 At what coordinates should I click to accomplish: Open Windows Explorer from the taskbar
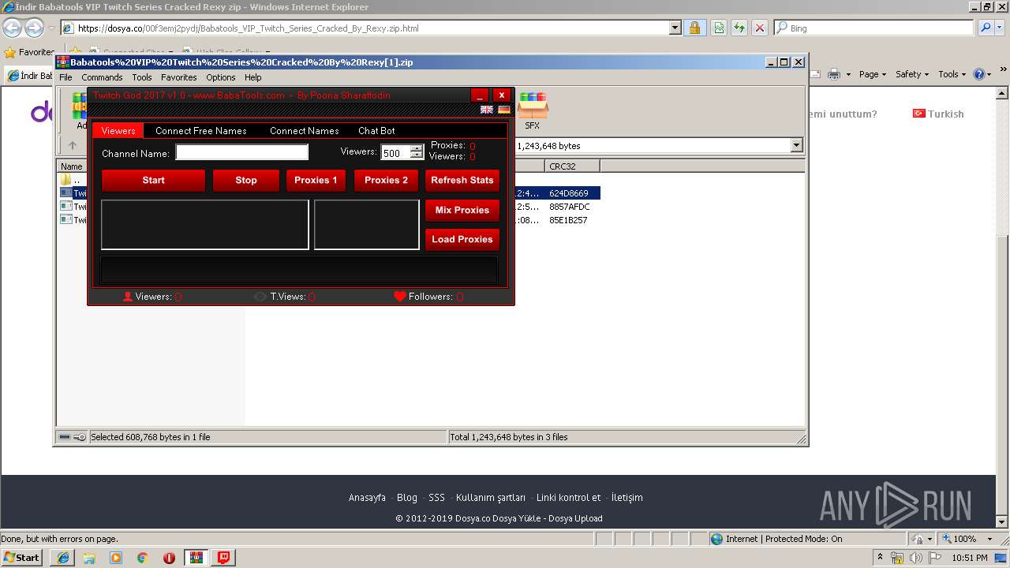tap(89, 558)
